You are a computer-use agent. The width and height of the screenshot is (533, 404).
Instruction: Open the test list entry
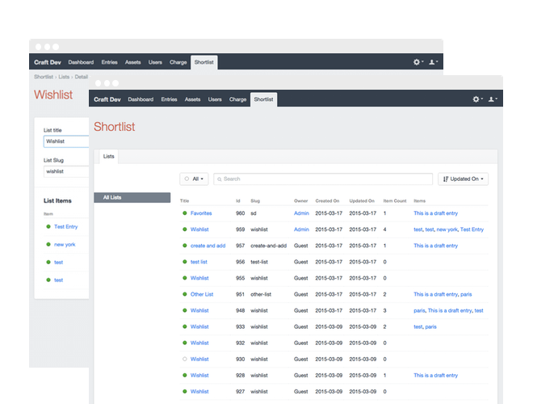point(199,262)
